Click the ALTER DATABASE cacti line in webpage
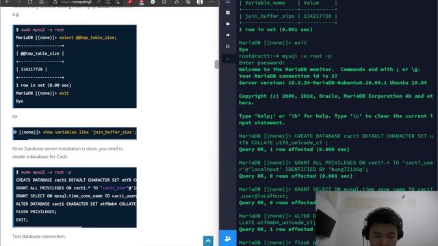The width and height of the screenshot is (438, 246). click(x=76, y=204)
